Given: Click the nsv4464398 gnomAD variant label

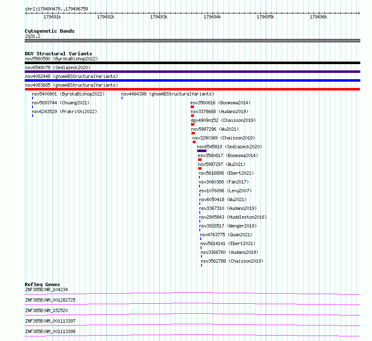Looking at the screenshot, I should point(168,94).
